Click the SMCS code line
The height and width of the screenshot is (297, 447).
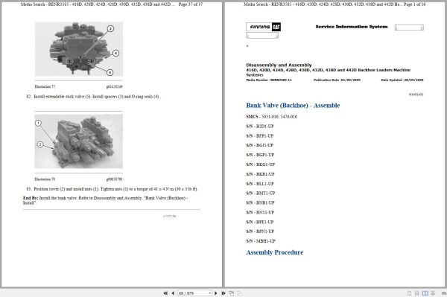point(271,116)
